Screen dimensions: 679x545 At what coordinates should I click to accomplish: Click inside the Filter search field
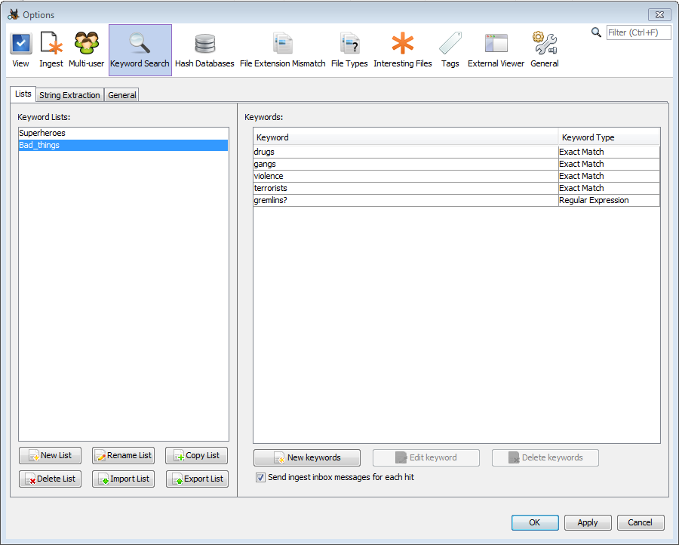point(638,32)
